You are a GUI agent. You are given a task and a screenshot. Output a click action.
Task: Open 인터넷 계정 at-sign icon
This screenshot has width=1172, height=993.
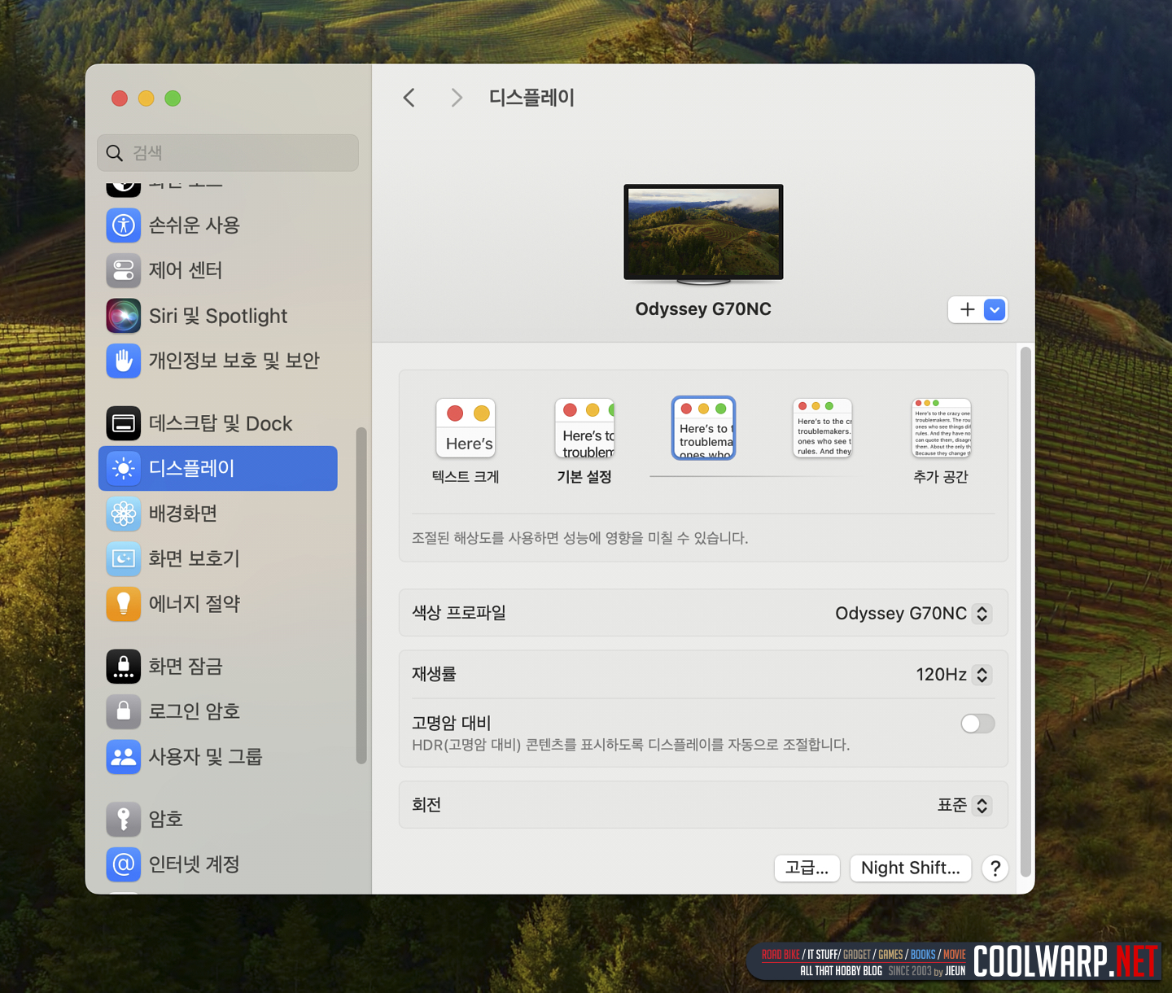coord(124,864)
